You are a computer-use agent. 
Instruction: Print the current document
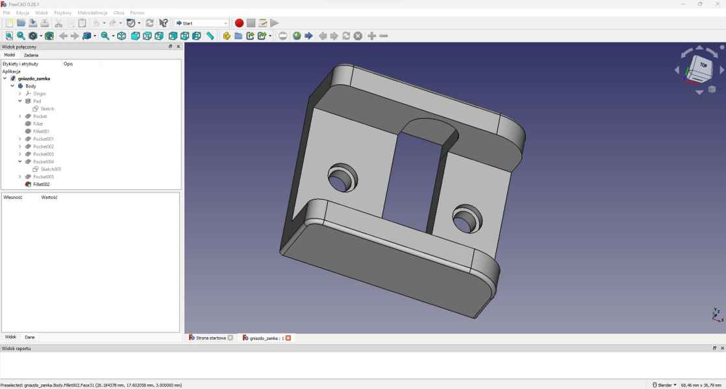(x=44, y=23)
